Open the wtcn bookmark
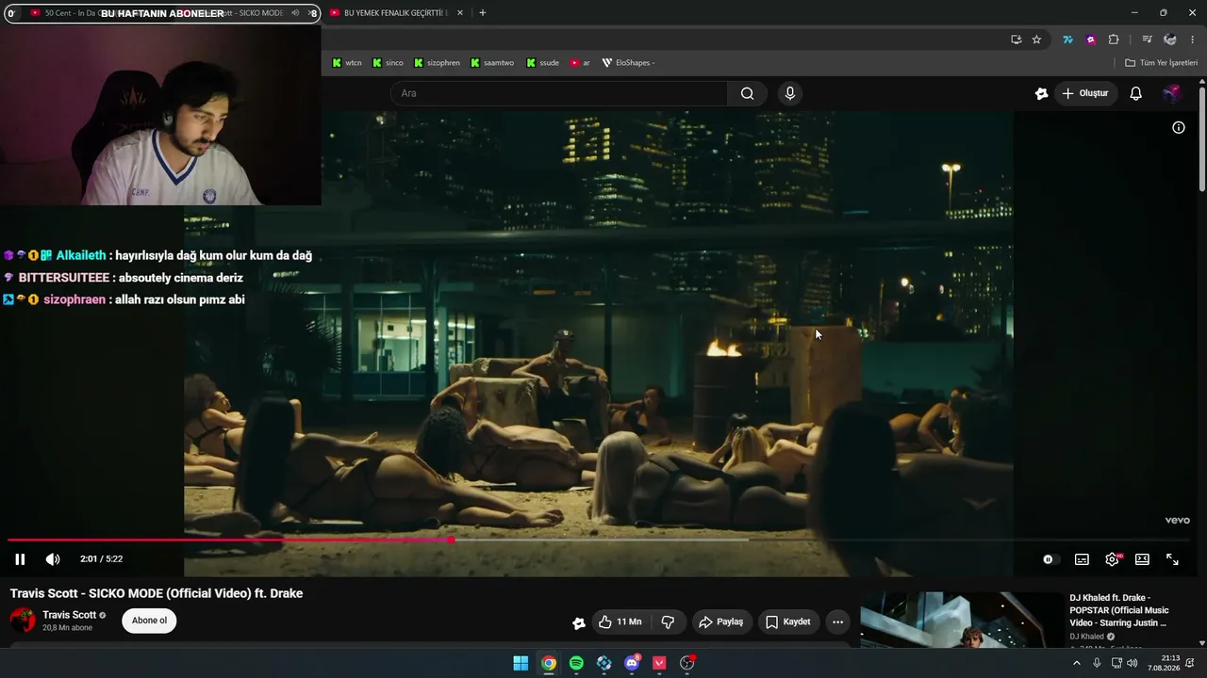The width and height of the screenshot is (1207, 678). click(347, 63)
